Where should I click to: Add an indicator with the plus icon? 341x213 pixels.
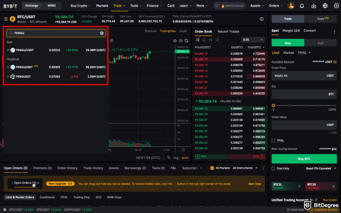pyautogui.click(x=112, y=40)
